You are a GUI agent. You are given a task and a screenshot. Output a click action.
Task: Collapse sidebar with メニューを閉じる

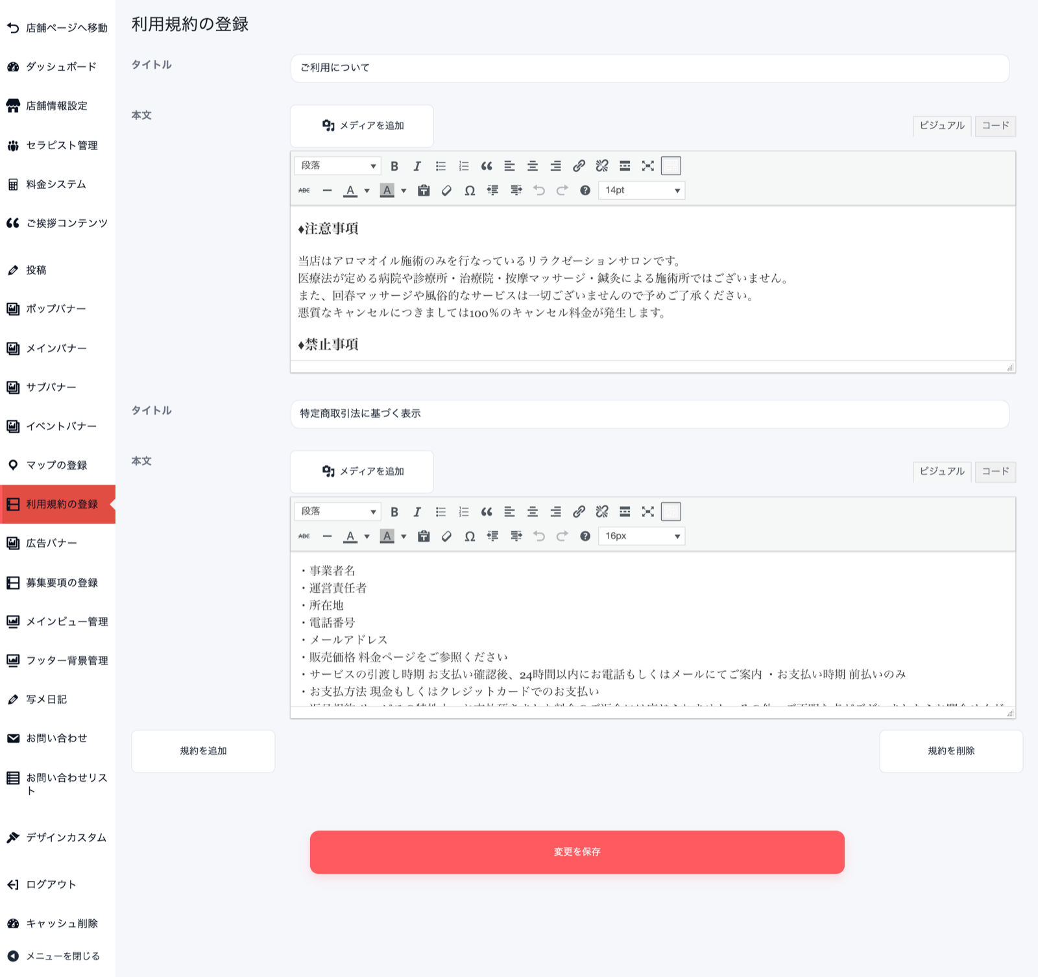pyautogui.click(x=58, y=956)
